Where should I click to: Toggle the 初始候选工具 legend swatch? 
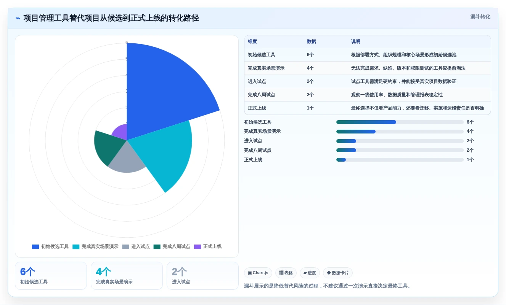pyautogui.click(x=35, y=247)
